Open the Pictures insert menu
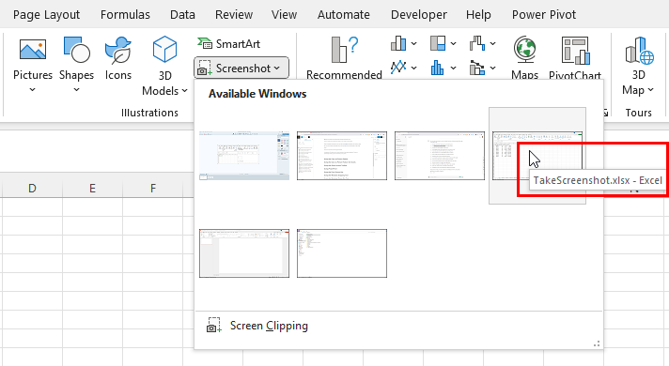This screenshot has width=669, height=366. (x=33, y=65)
